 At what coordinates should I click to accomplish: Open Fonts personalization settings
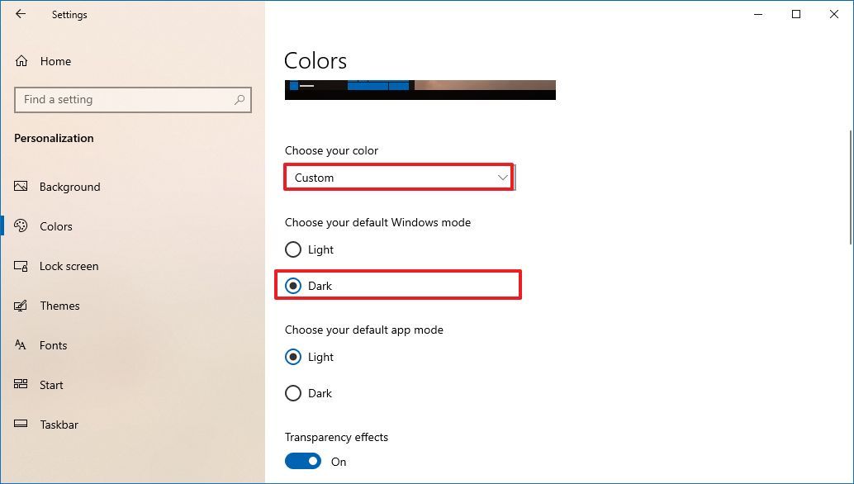(54, 345)
